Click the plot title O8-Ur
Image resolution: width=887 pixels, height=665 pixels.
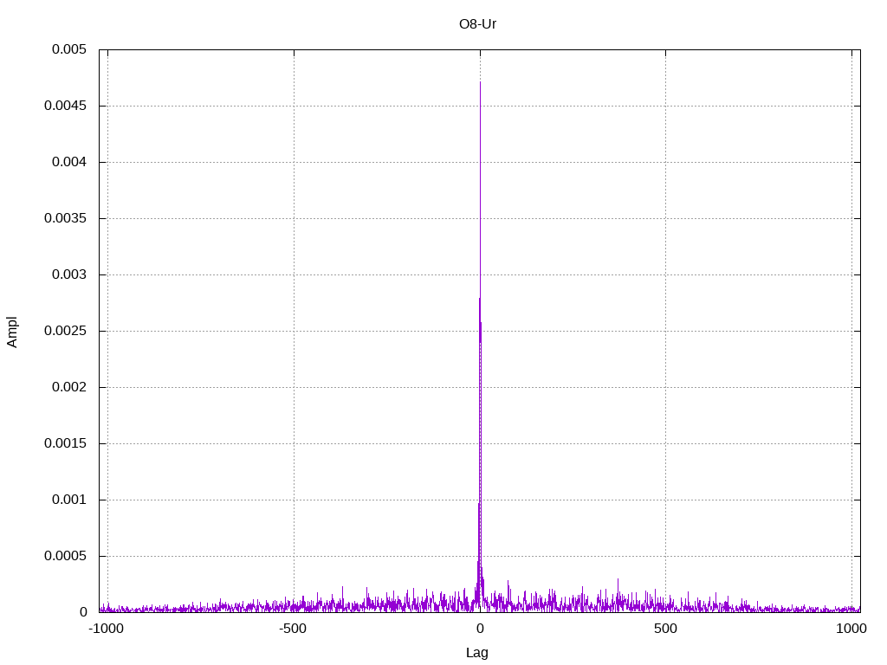[477, 23]
